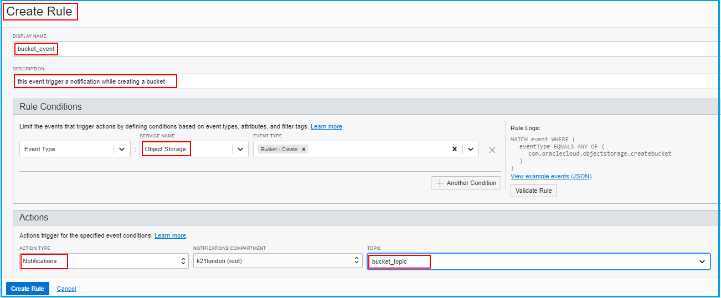Cancel the rule creation
This screenshot has width=721, height=298.
(66, 289)
